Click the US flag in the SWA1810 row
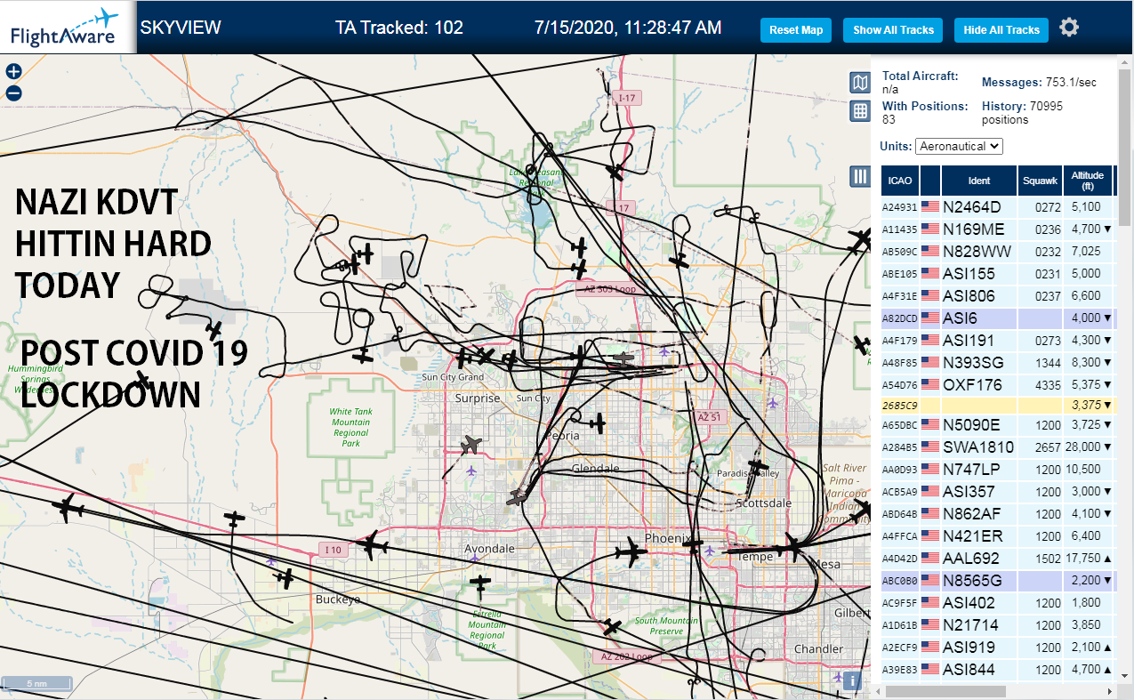This screenshot has height=700, width=1134. click(x=930, y=447)
